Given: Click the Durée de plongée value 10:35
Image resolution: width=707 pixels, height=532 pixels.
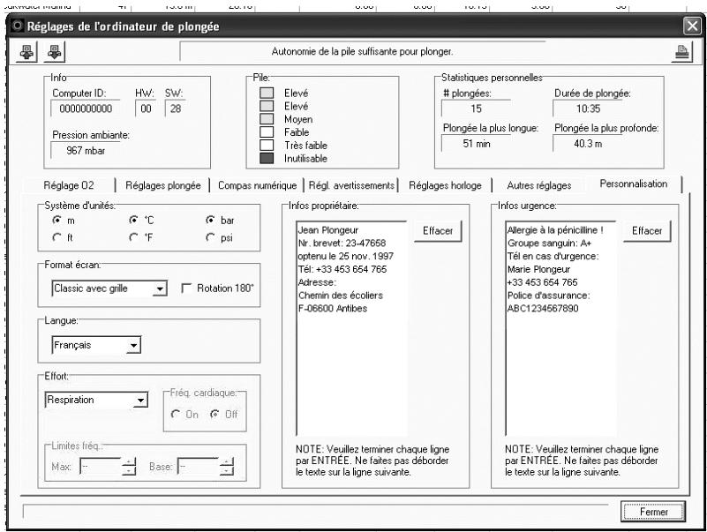Looking at the screenshot, I should [588, 109].
